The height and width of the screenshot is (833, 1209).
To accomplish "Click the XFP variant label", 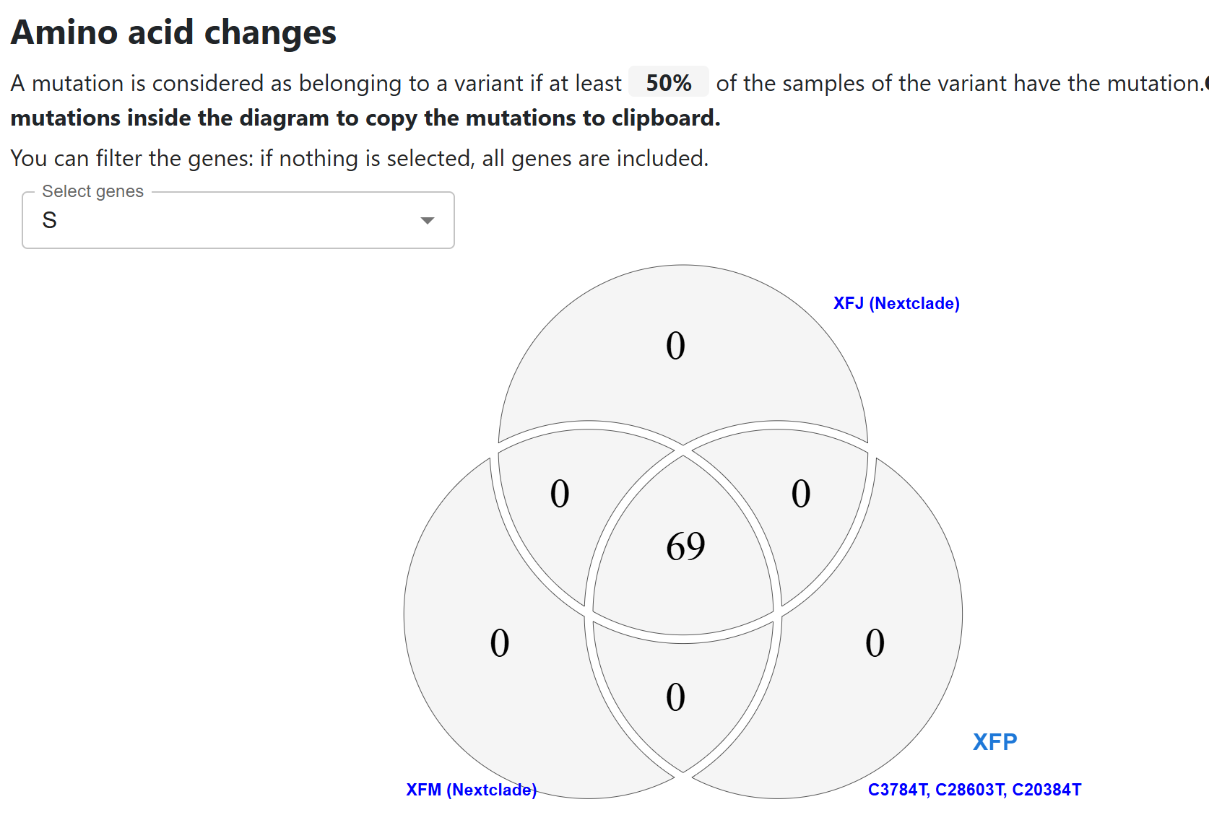I will coord(994,742).
